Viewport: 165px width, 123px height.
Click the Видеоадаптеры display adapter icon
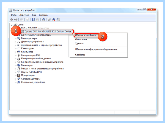(x=19, y=38)
